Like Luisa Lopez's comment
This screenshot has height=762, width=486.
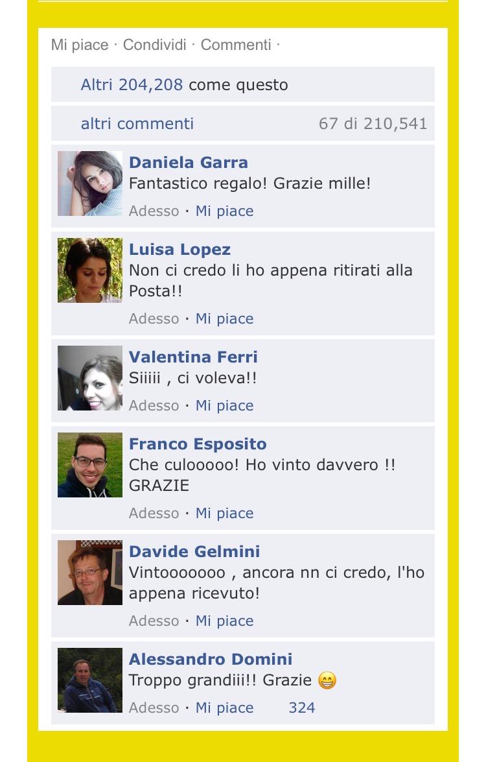(x=224, y=319)
